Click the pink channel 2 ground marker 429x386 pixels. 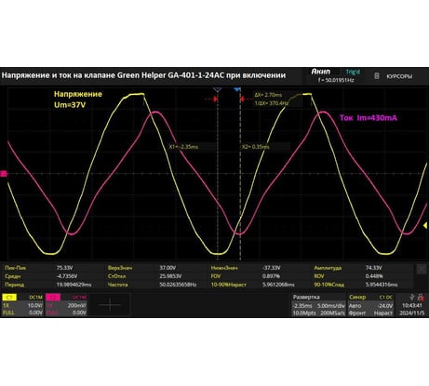pos(4,174)
